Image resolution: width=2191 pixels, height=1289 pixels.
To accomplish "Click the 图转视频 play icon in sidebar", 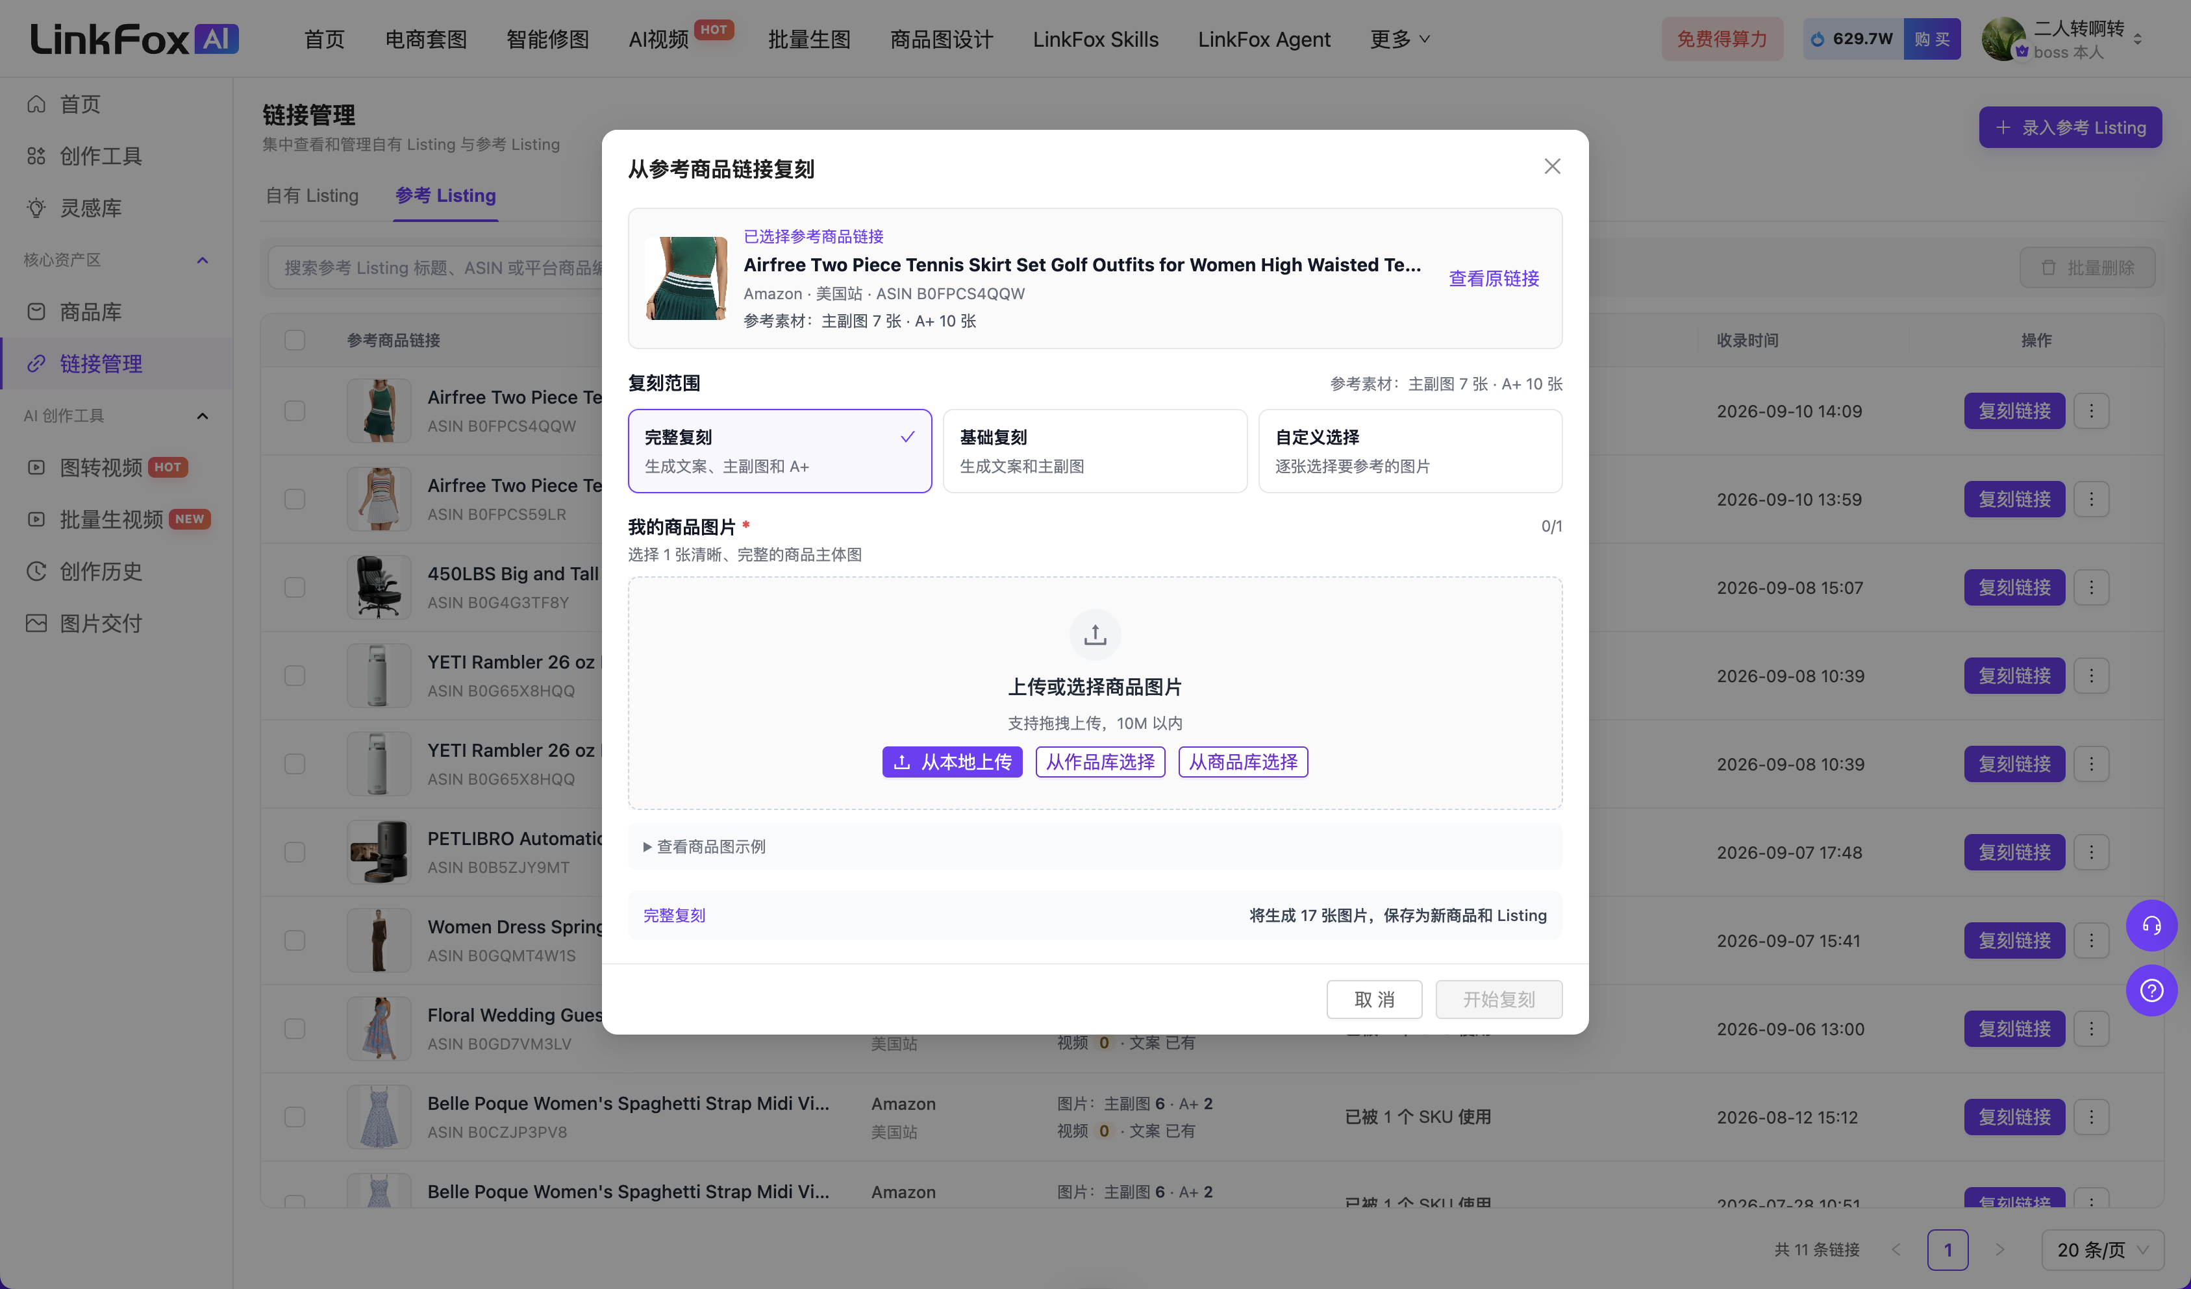I will tap(36, 467).
